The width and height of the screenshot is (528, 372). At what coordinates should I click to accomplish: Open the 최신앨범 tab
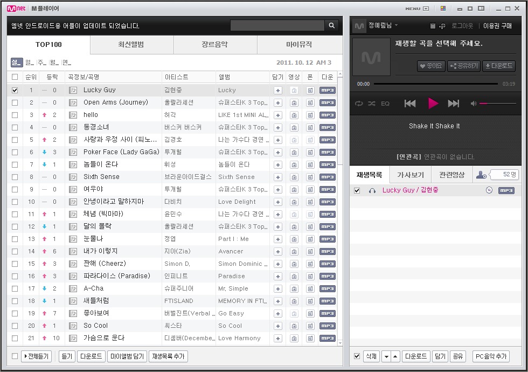pyautogui.click(x=131, y=44)
